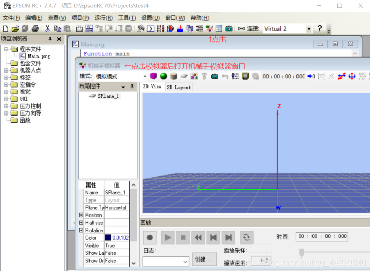Expand the Position property row

tap(81, 215)
